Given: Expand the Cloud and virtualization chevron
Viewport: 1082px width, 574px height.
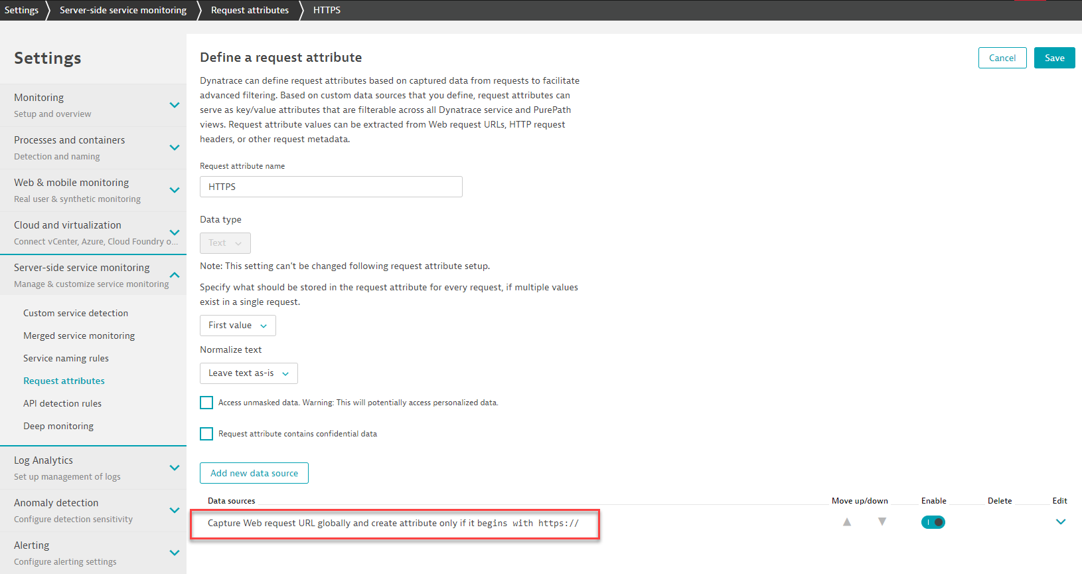Looking at the screenshot, I should click(x=175, y=233).
